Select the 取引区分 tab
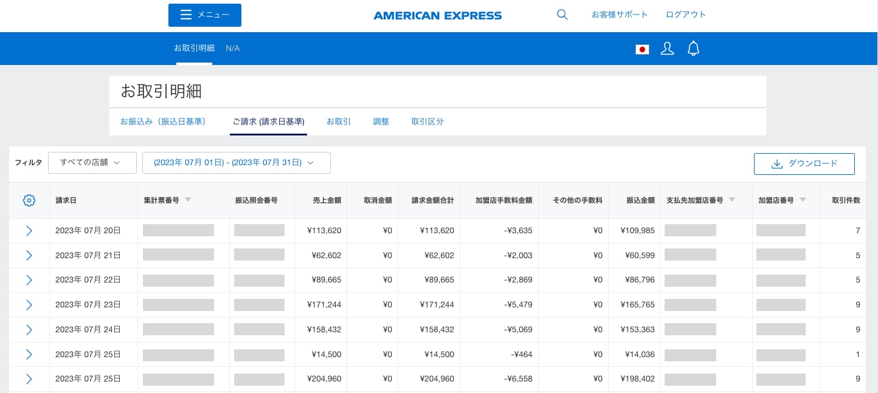Viewport: 878px width, 393px height. click(427, 121)
